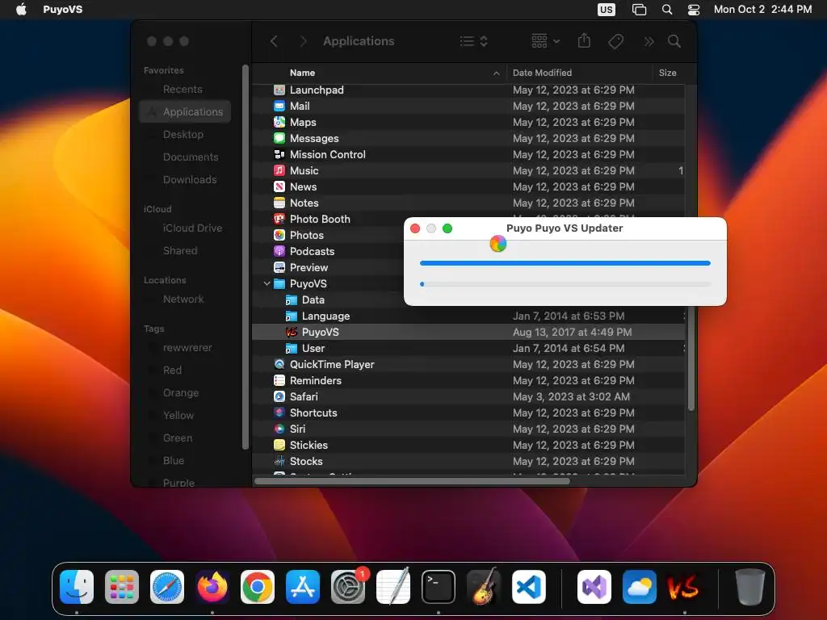The image size is (827, 620).
Task: Open the list view switcher dropdown
Action: [473, 41]
